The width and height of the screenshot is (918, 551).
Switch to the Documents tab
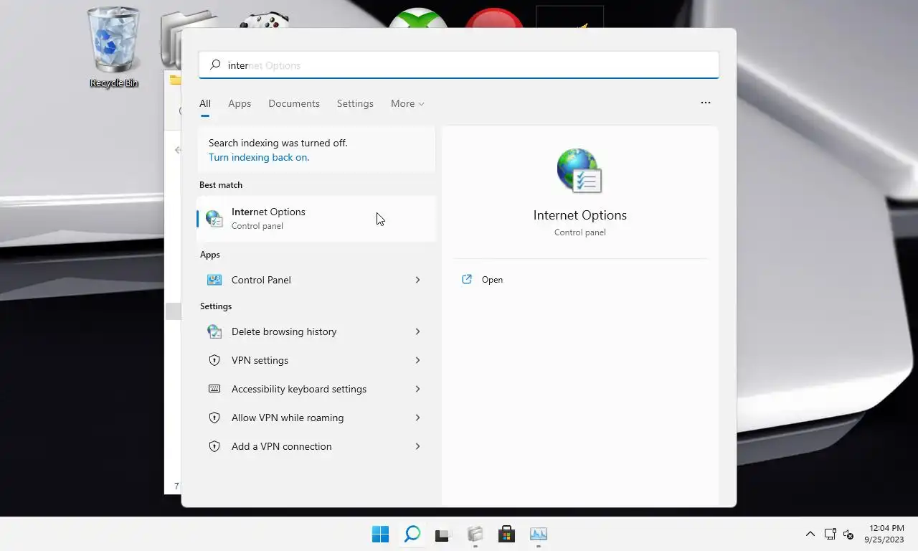pyautogui.click(x=294, y=103)
